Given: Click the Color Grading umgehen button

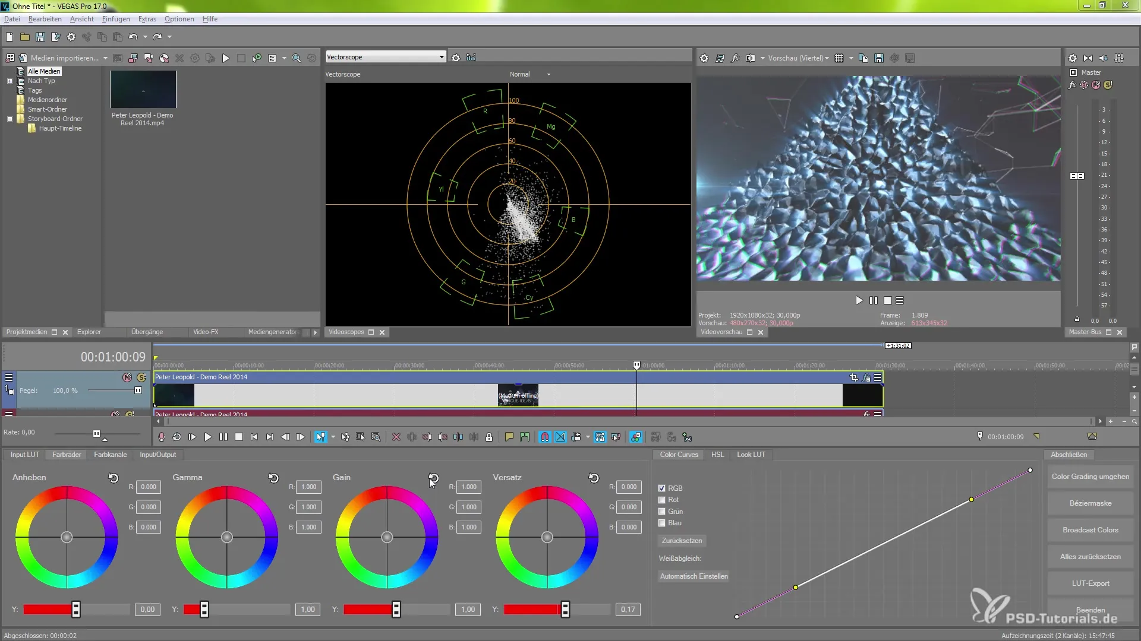Looking at the screenshot, I should tap(1090, 477).
